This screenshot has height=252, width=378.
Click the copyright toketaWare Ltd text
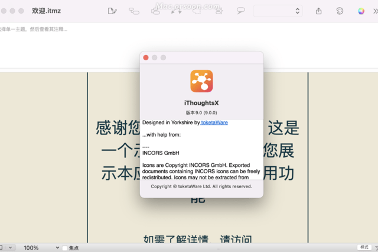(x=201, y=186)
